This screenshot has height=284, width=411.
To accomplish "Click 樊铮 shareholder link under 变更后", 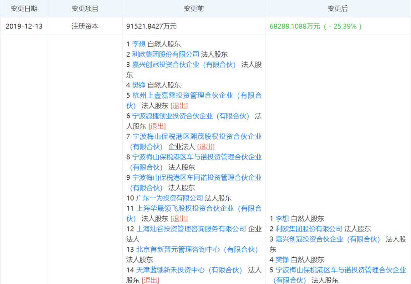I will [282, 260].
